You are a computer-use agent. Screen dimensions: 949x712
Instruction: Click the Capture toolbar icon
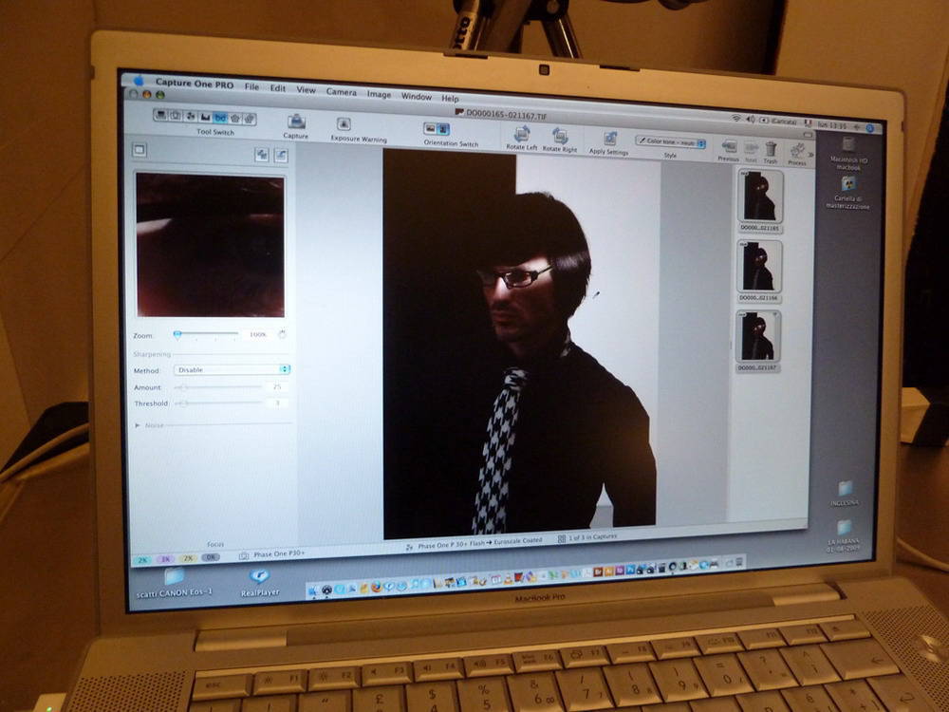[296, 122]
